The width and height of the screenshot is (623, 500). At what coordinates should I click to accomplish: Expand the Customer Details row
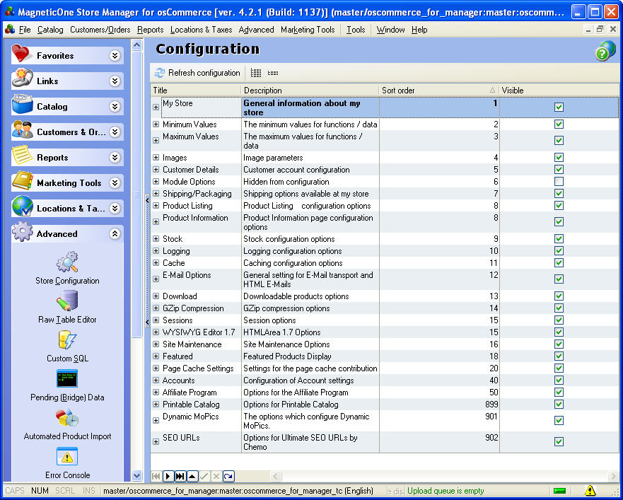[x=156, y=170]
